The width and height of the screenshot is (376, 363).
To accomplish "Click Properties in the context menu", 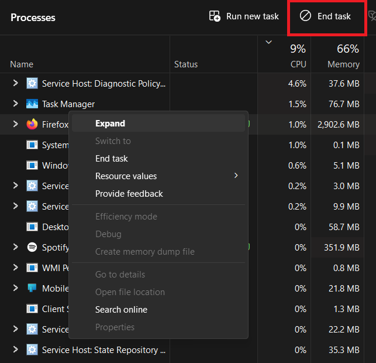I will (x=158, y=327).
